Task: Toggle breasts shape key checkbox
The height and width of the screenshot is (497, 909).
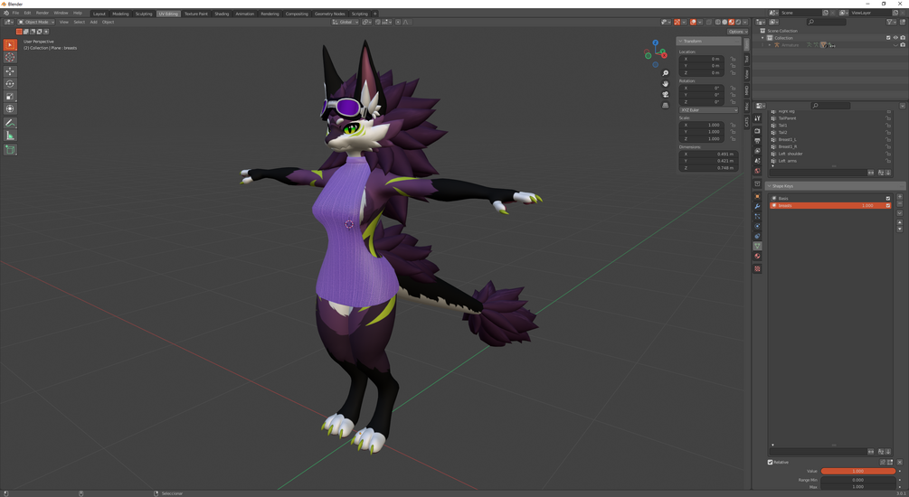Action: point(887,206)
